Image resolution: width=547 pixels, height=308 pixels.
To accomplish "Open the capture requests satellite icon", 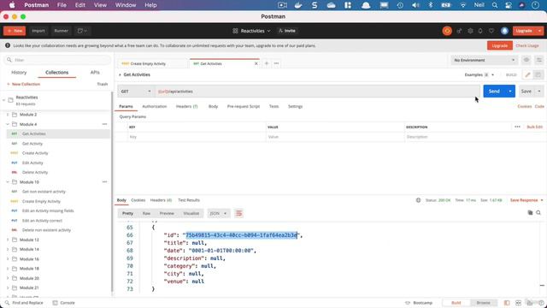I will (459, 31).
